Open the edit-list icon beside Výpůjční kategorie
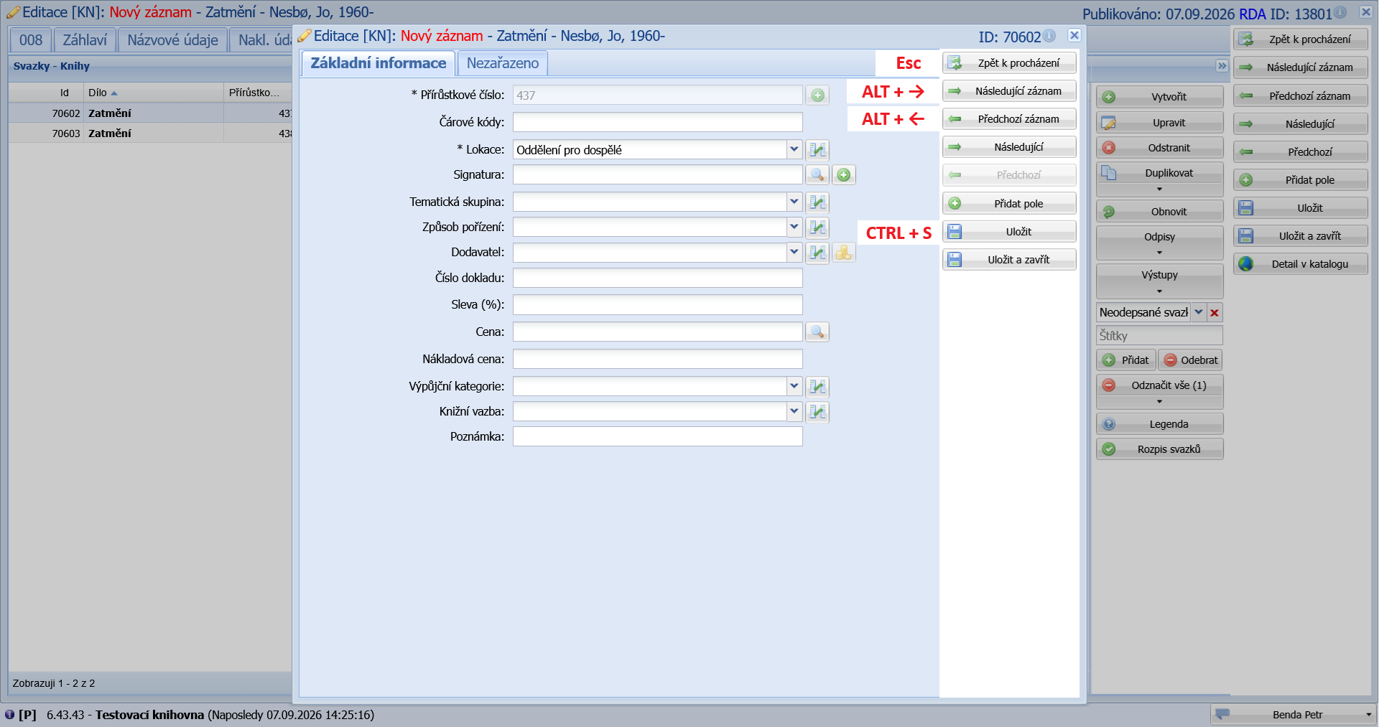The image size is (1379, 727). point(817,387)
